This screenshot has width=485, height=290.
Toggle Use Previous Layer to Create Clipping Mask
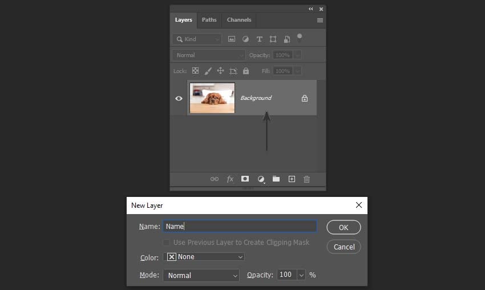click(167, 243)
